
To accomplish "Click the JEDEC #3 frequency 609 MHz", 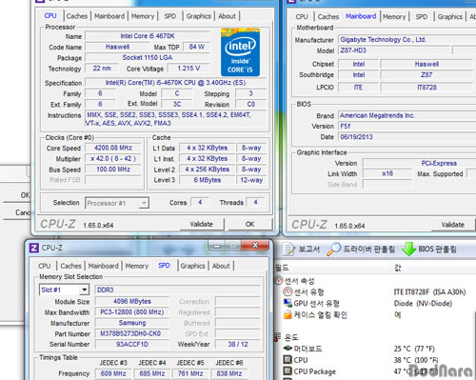I will click(x=113, y=373).
